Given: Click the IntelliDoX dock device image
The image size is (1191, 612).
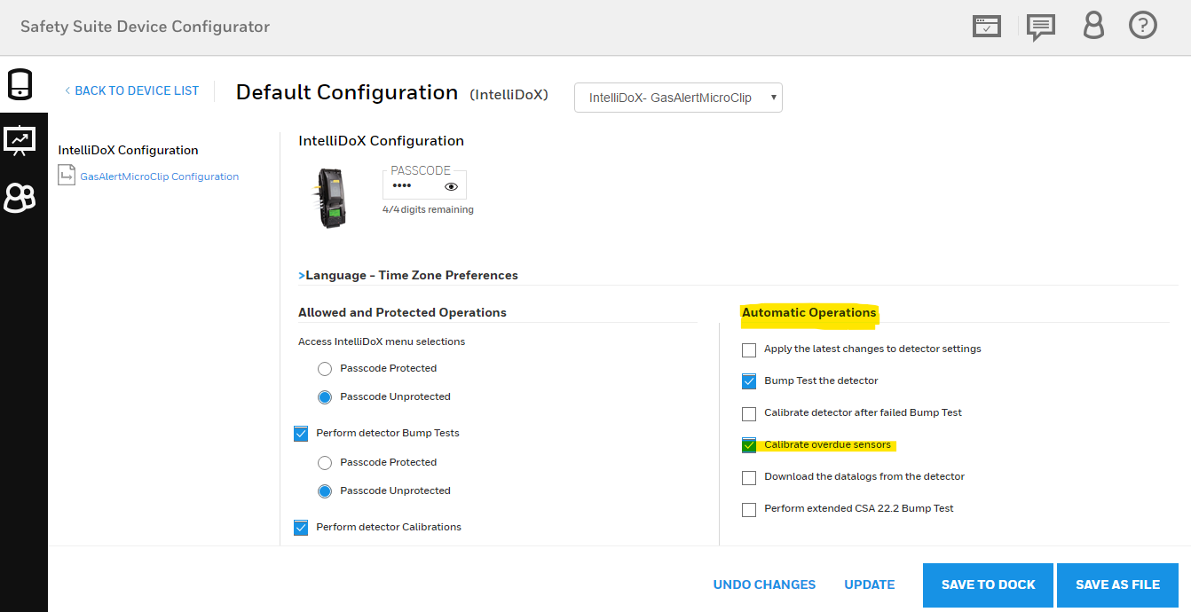Looking at the screenshot, I should click(330, 199).
